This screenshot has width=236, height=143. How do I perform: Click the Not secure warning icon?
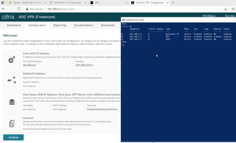click(x=27, y=9)
